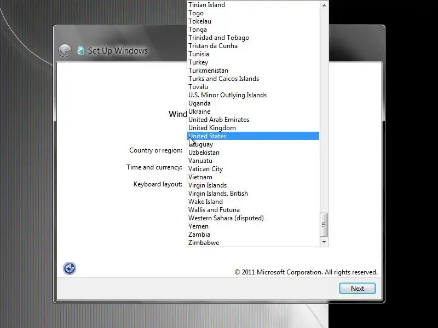Choose Tuvalu in the list

[x=253, y=87]
